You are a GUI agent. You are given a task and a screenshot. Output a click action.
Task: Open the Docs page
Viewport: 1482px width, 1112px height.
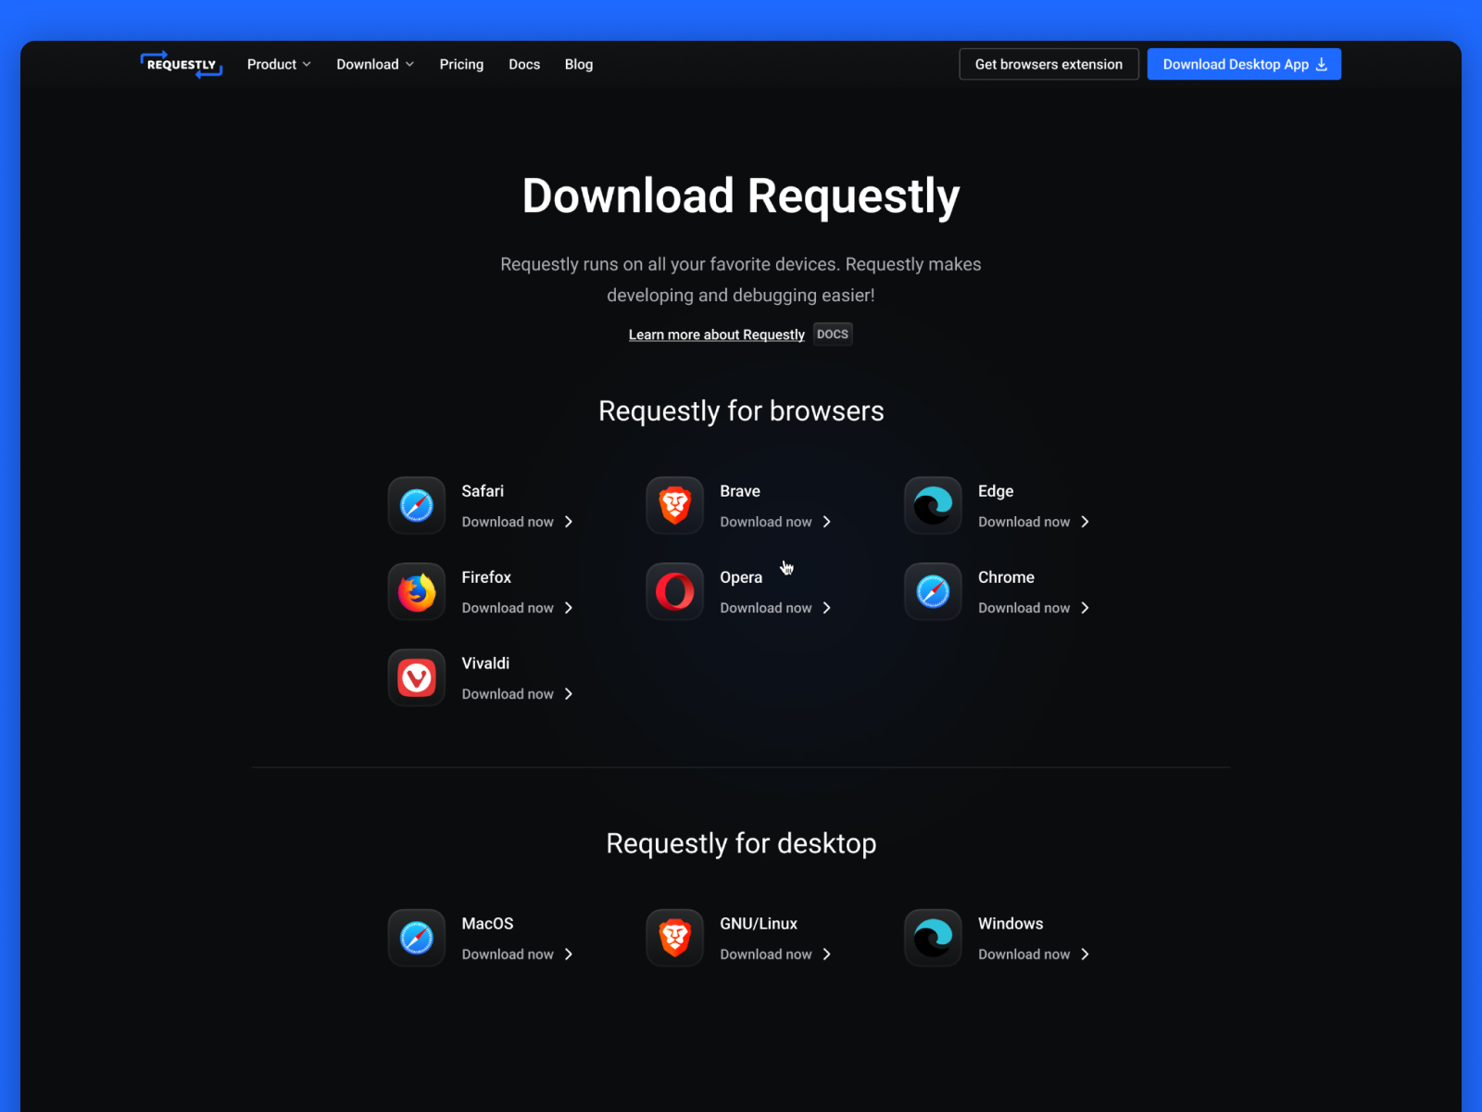(524, 64)
